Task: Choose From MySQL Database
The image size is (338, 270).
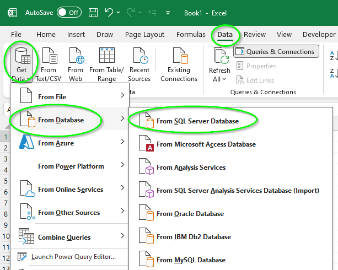Action: [231, 258]
